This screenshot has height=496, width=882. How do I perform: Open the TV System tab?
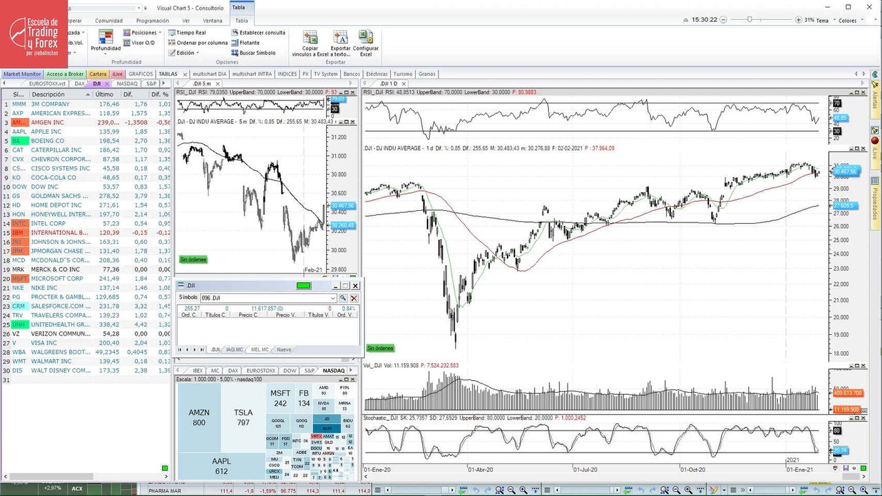[325, 74]
